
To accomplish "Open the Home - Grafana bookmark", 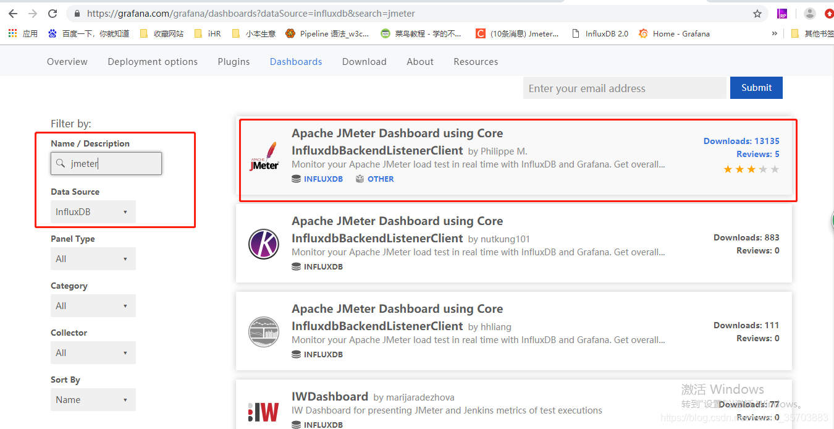I will coord(674,33).
